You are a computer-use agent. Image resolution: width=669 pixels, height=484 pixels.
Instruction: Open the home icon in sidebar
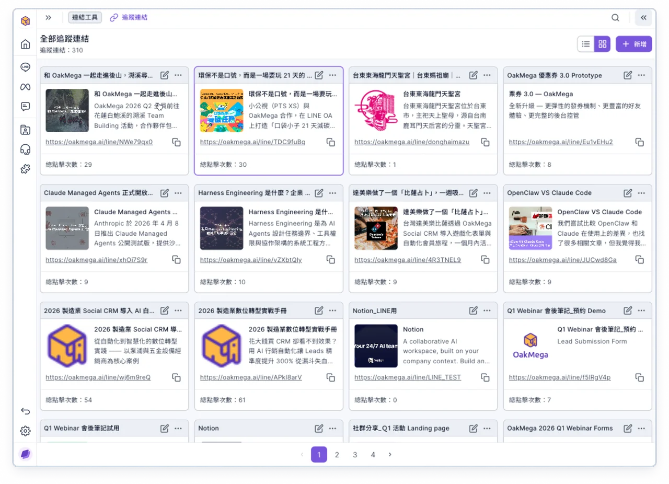[x=25, y=44]
